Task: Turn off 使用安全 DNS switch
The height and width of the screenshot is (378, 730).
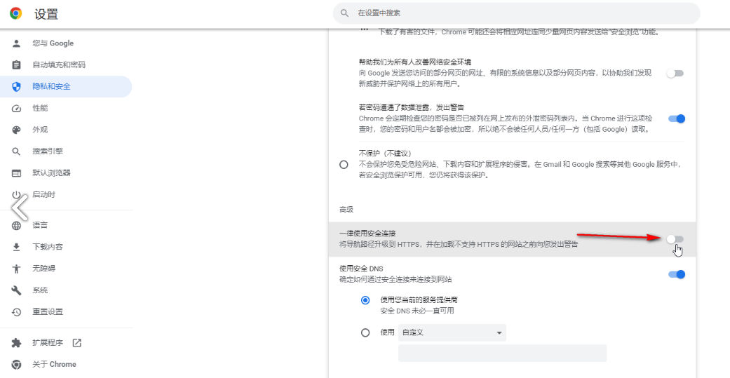Action: click(x=677, y=274)
